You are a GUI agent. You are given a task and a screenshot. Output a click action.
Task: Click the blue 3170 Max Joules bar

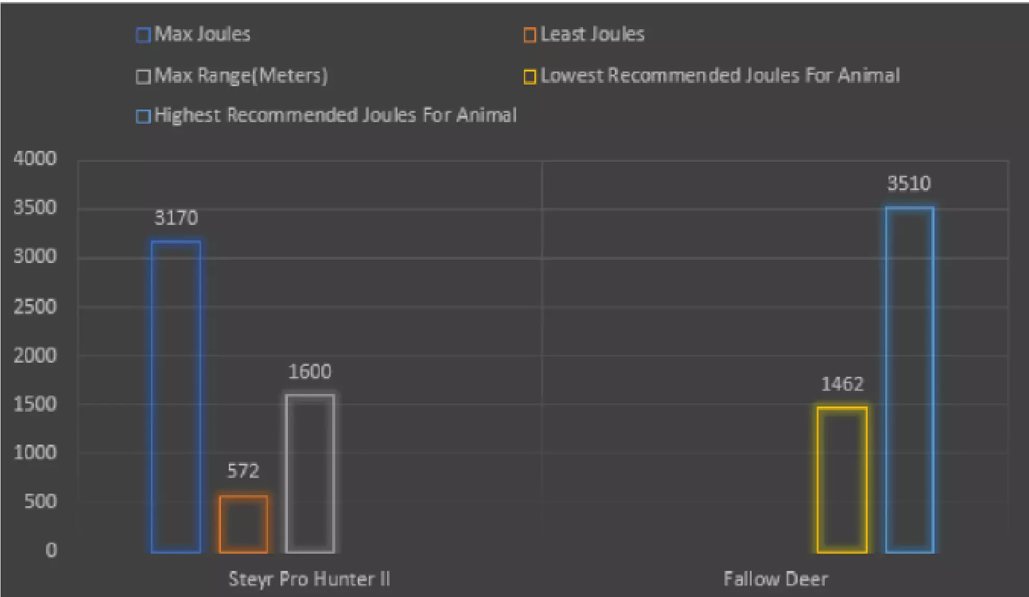click(176, 397)
